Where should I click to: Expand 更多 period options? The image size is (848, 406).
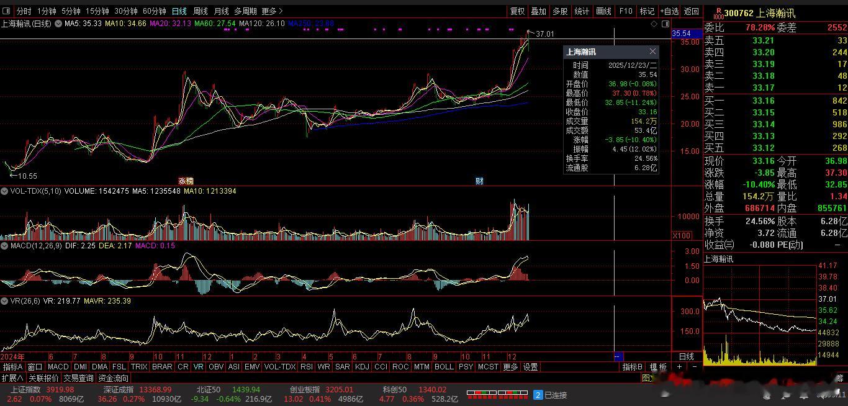click(x=272, y=11)
